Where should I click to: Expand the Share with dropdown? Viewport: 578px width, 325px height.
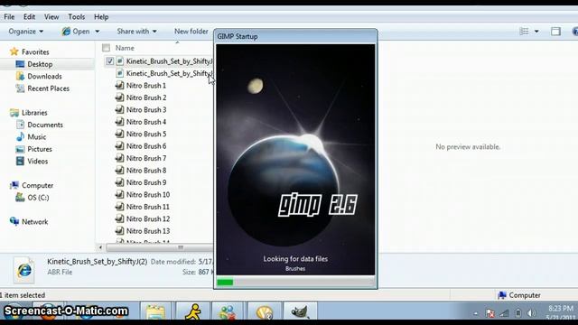(136, 32)
